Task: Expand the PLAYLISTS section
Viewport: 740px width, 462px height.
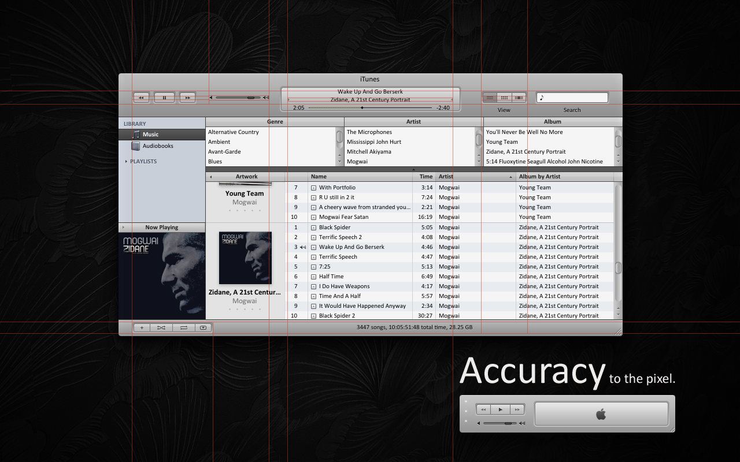Action: [x=126, y=161]
